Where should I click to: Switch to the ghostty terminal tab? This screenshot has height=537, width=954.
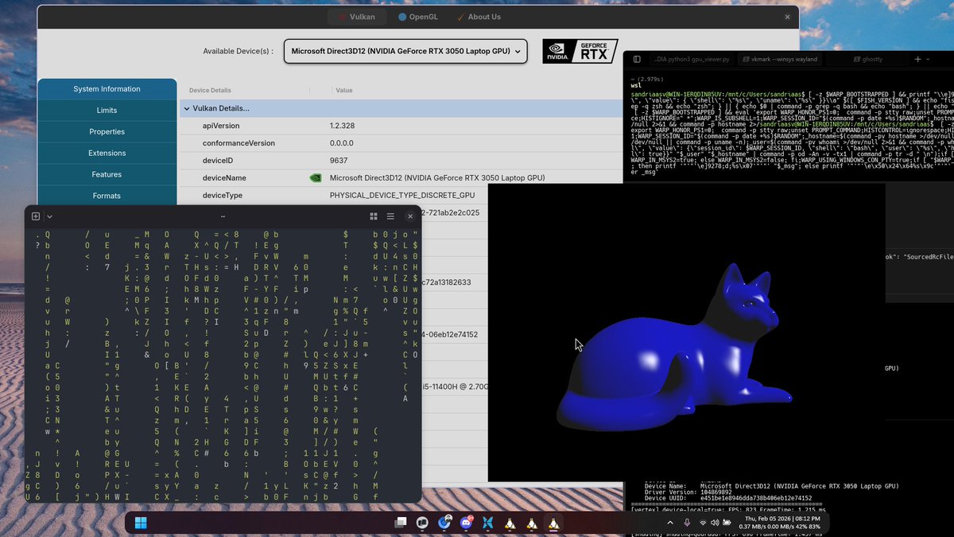coord(867,60)
